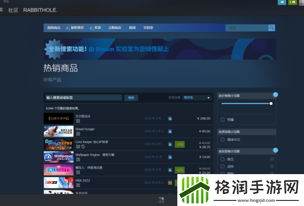Viewport: 304px width, 206px height.
Task: Click the price range slider handle
Action: tap(271, 104)
